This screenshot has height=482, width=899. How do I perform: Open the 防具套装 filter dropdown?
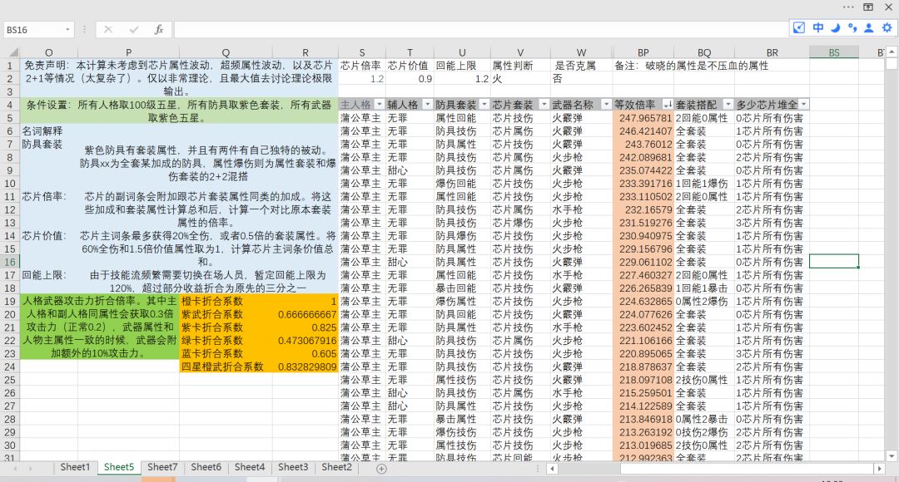484,104
